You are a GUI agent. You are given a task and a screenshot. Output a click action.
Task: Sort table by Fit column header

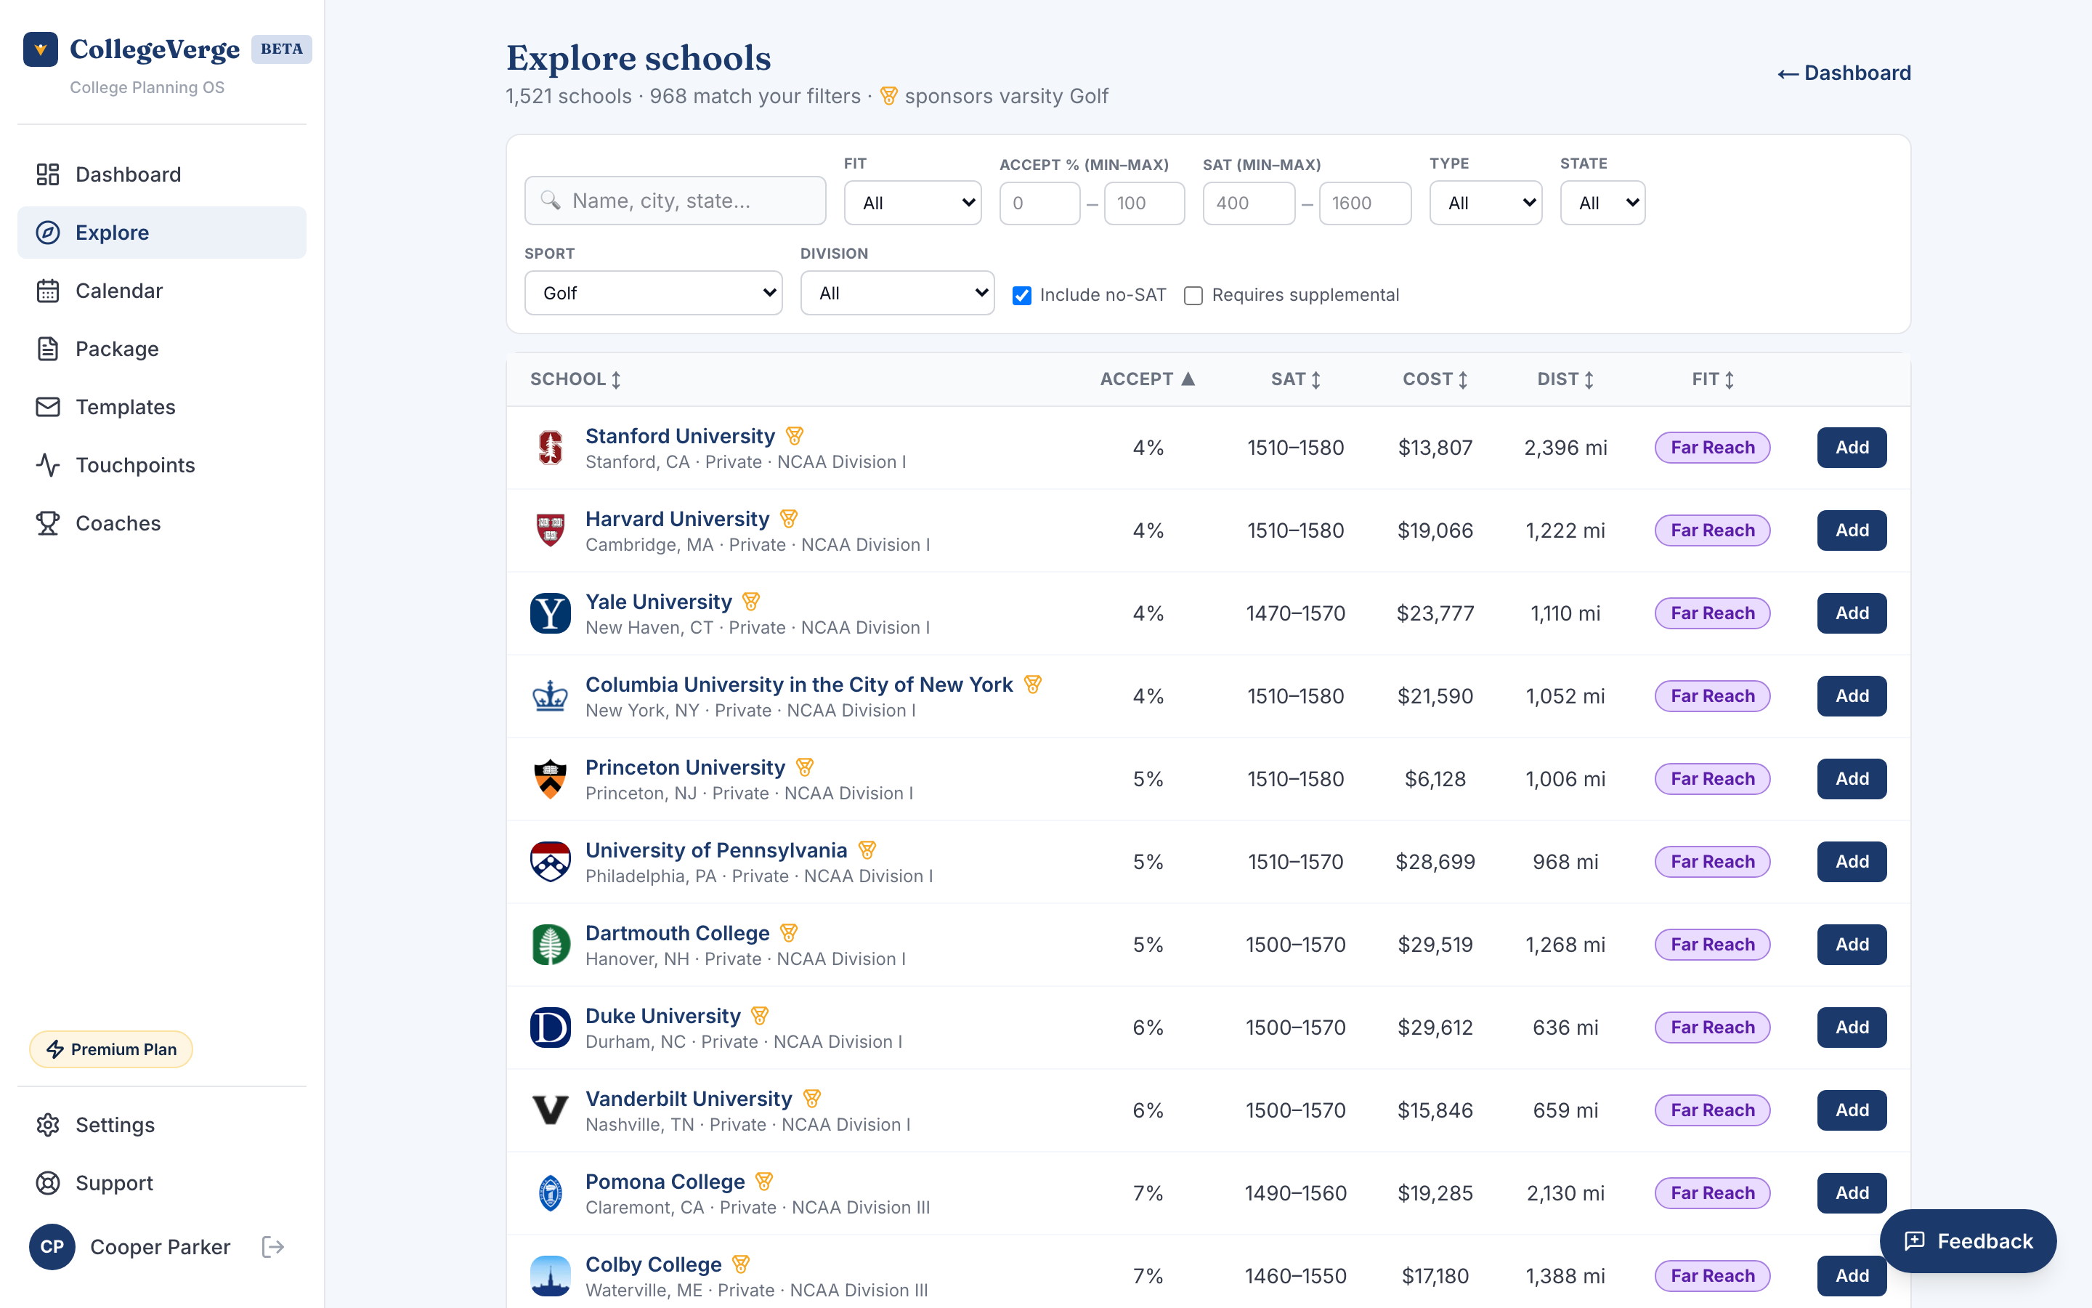[x=1714, y=379]
